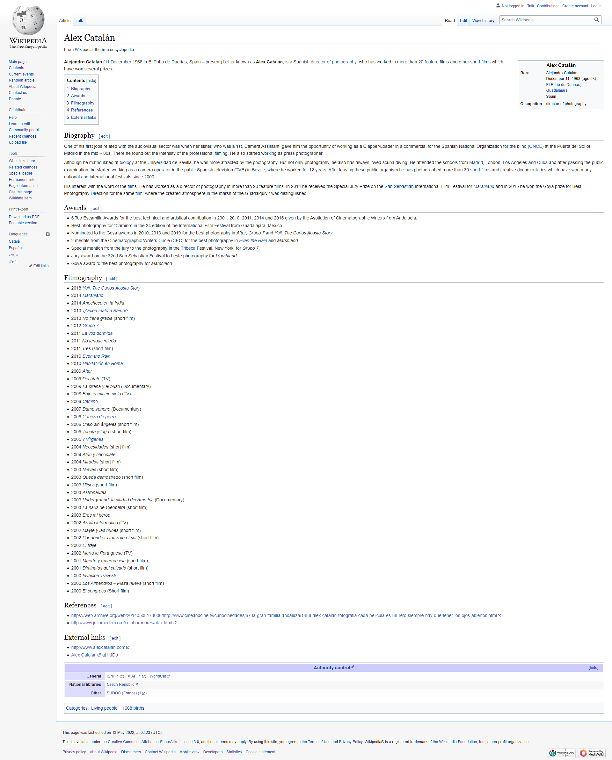Select Download as PDF
612x760 pixels.
click(24, 217)
